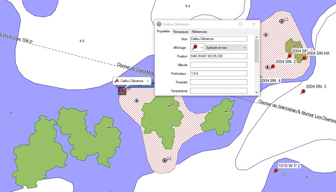The width and height of the screenshot is (336, 192).
Task: Switch to the Remarques tab
Action: tap(181, 32)
